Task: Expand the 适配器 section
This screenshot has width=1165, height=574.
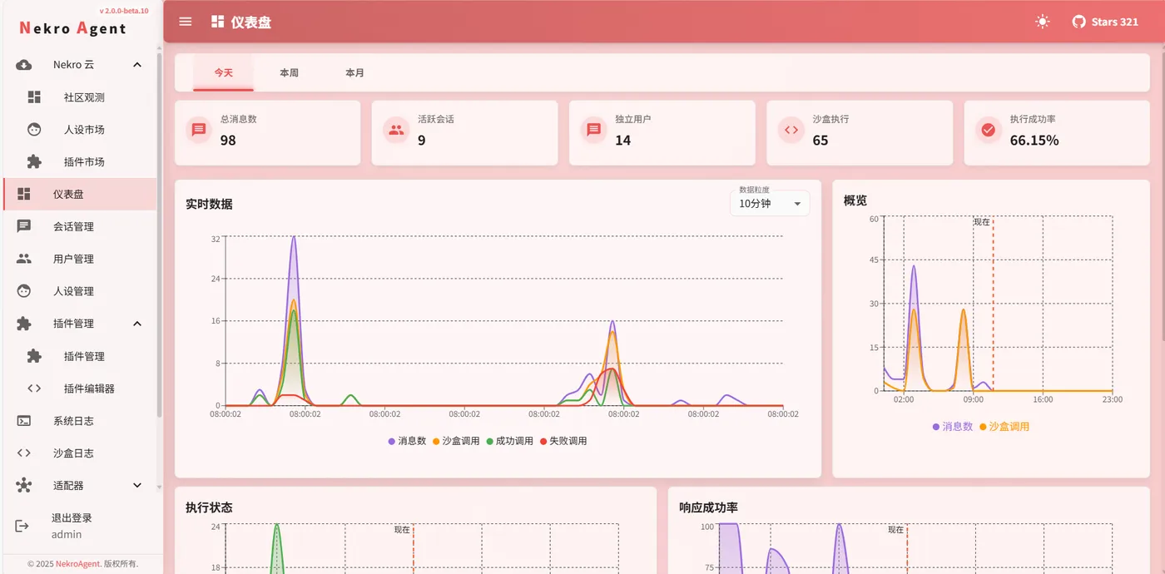Action: (x=137, y=486)
